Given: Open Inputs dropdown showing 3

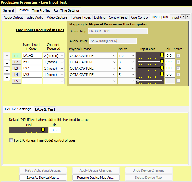Looking at the screenshot, I should pos(127,62).
